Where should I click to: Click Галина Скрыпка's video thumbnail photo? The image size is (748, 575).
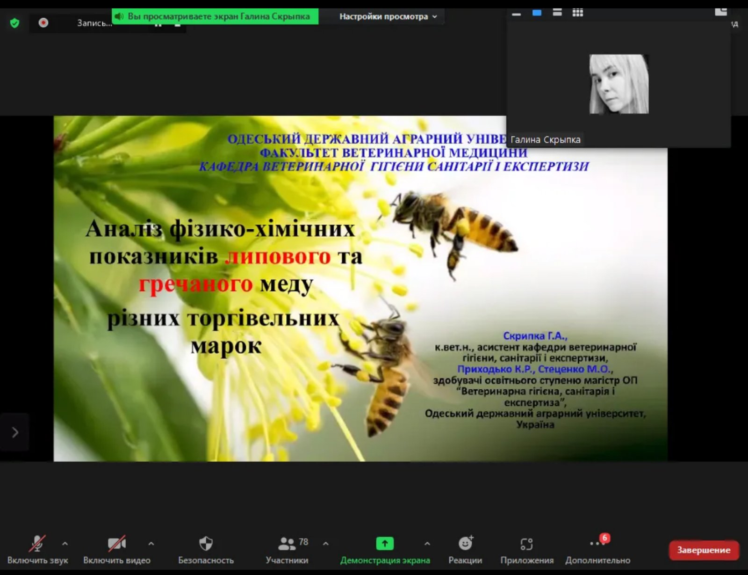619,84
